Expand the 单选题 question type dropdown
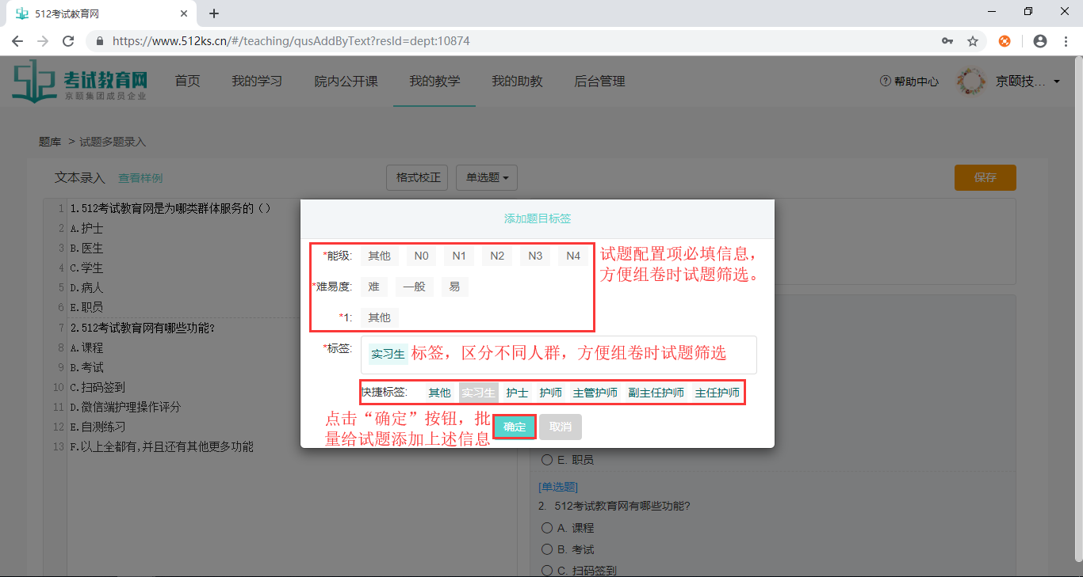The width and height of the screenshot is (1083, 577). coord(487,177)
